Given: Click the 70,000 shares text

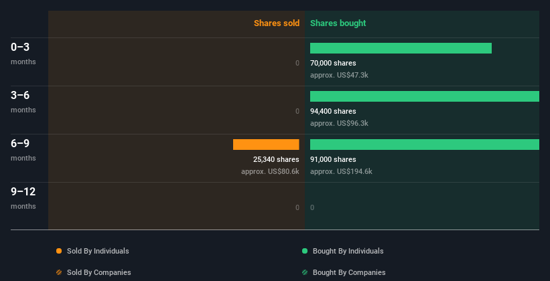Looking at the screenshot, I should point(333,63).
